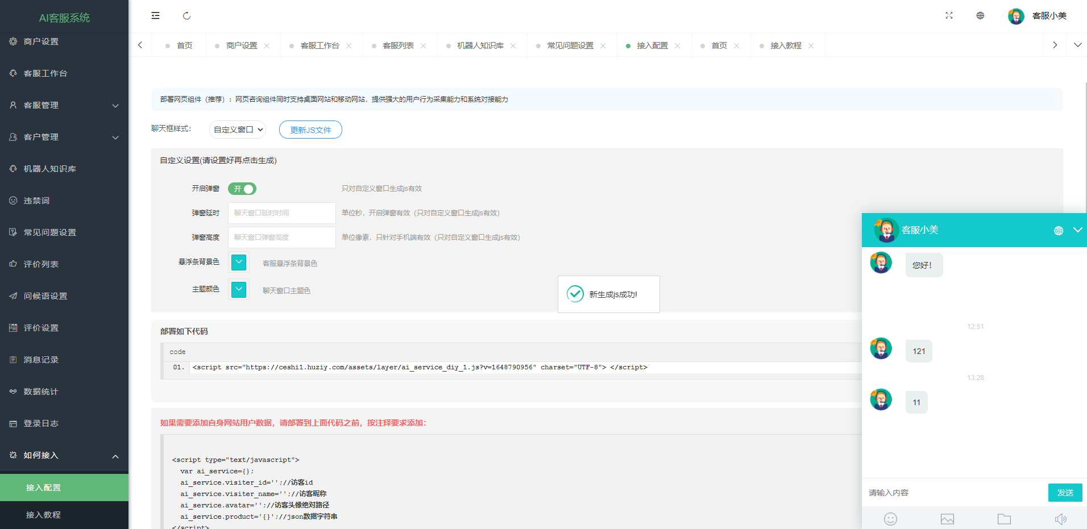Image resolution: width=1087 pixels, height=529 pixels.
Task: Focus 弹窗延时 input field
Action: pos(282,213)
